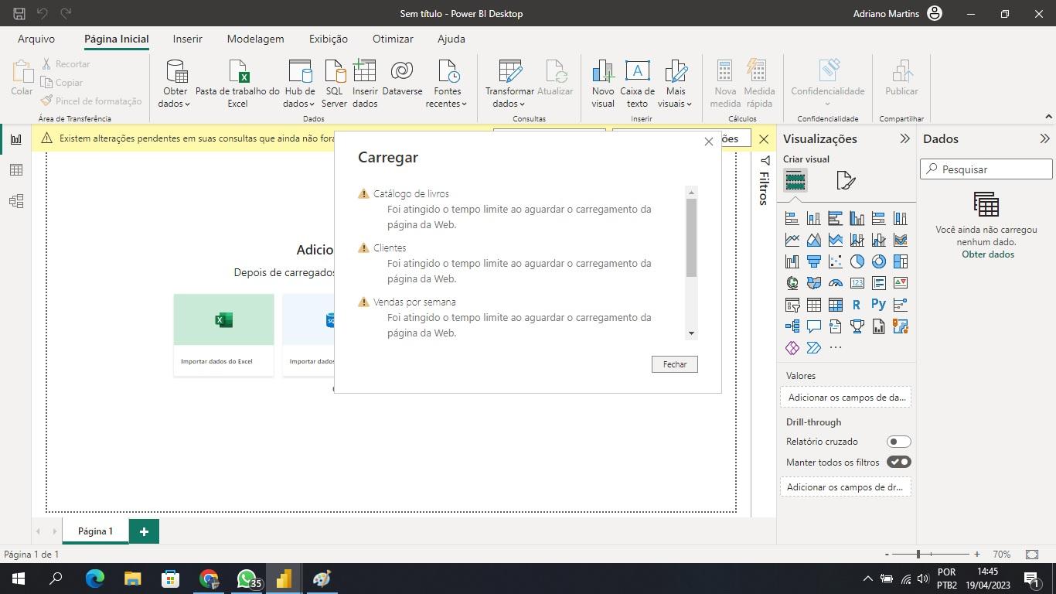Open the Otimizar ribbon tab
Viewport: 1056px width, 594px height.
[x=393, y=39]
